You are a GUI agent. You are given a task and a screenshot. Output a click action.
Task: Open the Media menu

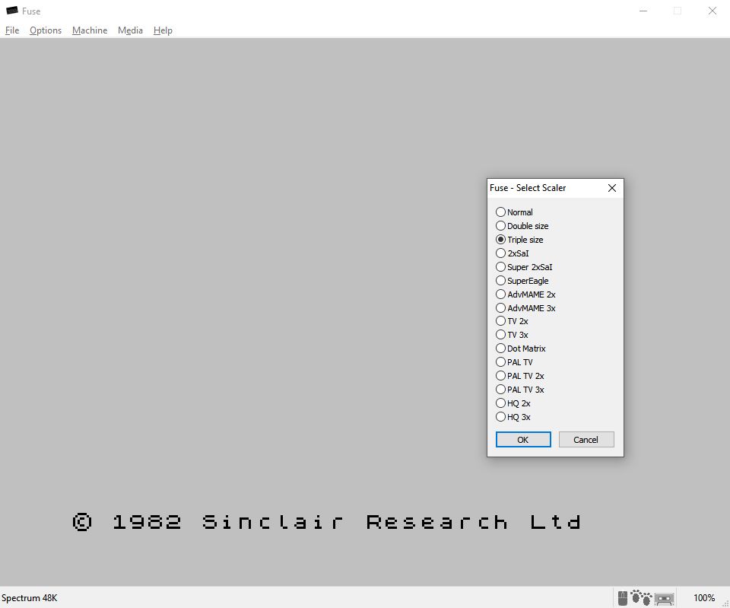(130, 30)
